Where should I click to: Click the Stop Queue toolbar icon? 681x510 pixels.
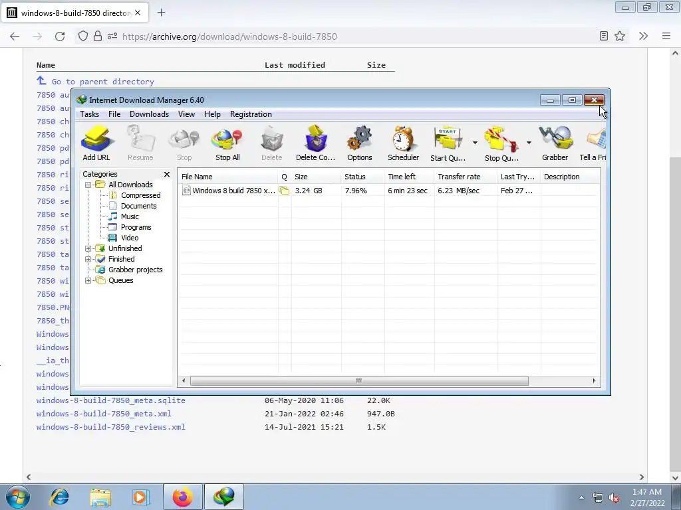point(501,143)
